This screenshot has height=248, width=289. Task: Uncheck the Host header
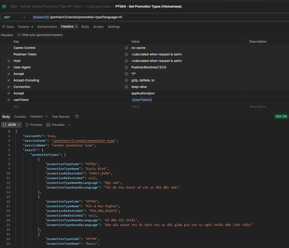[x=9, y=61]
